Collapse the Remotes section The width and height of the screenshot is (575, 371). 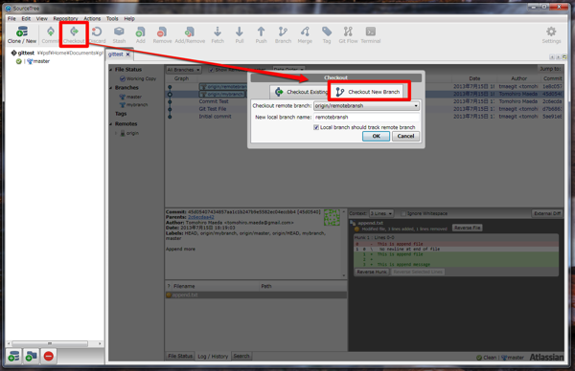(x=111, y=124)
